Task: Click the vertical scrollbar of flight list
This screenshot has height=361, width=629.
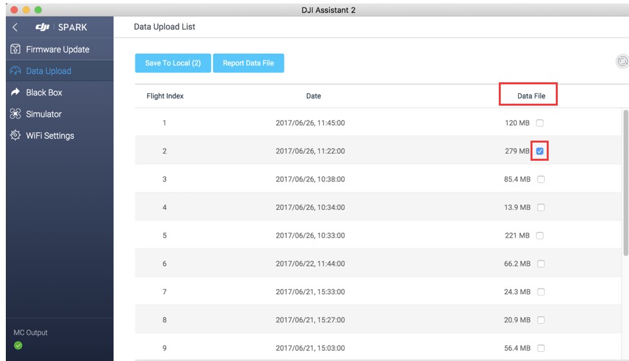Action: pos(625,183)
